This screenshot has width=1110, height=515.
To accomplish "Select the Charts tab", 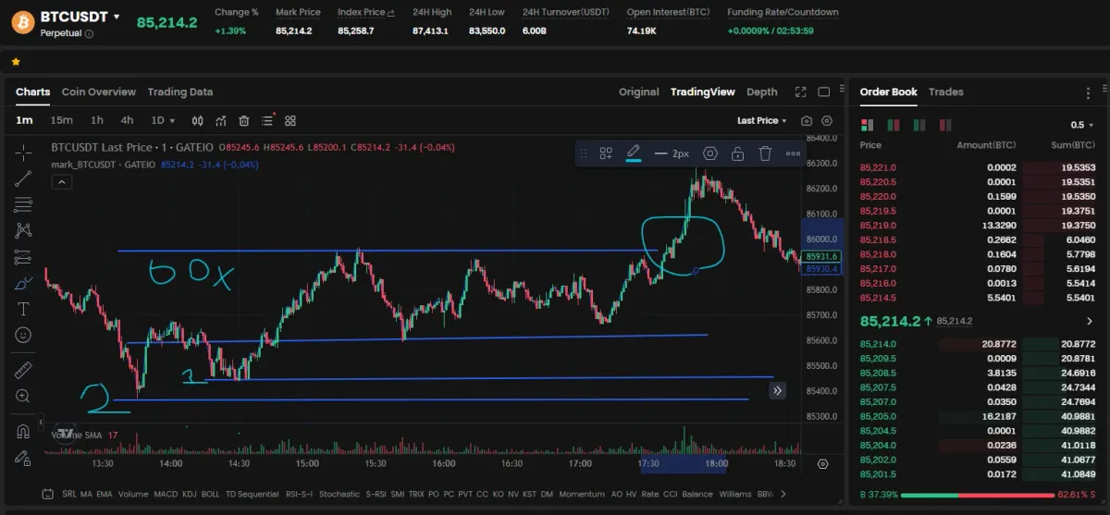I will pos(32,92).
